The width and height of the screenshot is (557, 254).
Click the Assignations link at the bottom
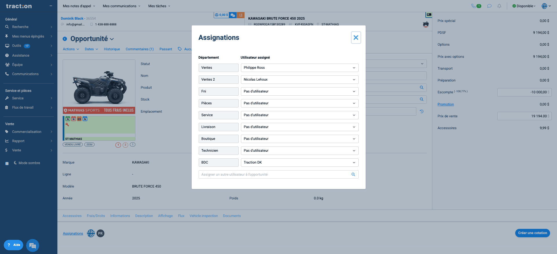click(73, 233)
